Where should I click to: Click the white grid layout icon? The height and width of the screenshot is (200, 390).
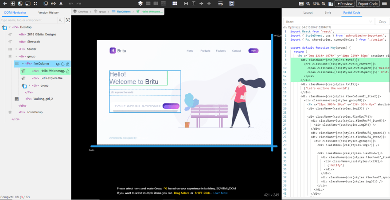click(x=175, y=4)
